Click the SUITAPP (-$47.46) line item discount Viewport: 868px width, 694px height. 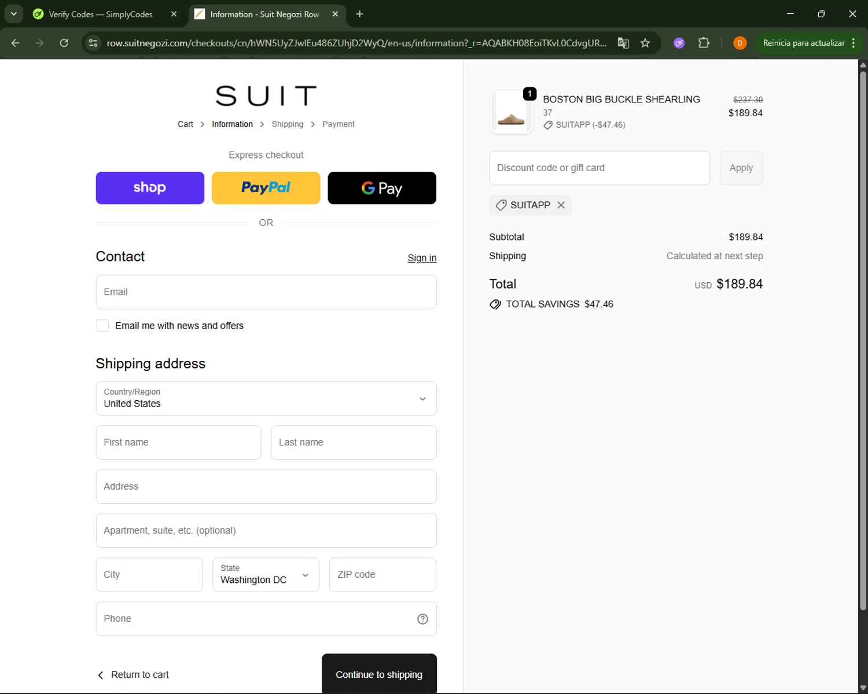[x=584, y=125]
